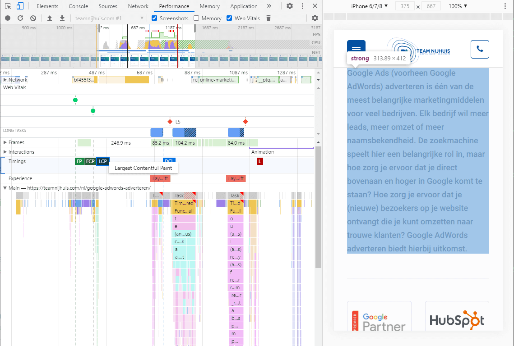Open the Network tab

click(x=138, y=6)
